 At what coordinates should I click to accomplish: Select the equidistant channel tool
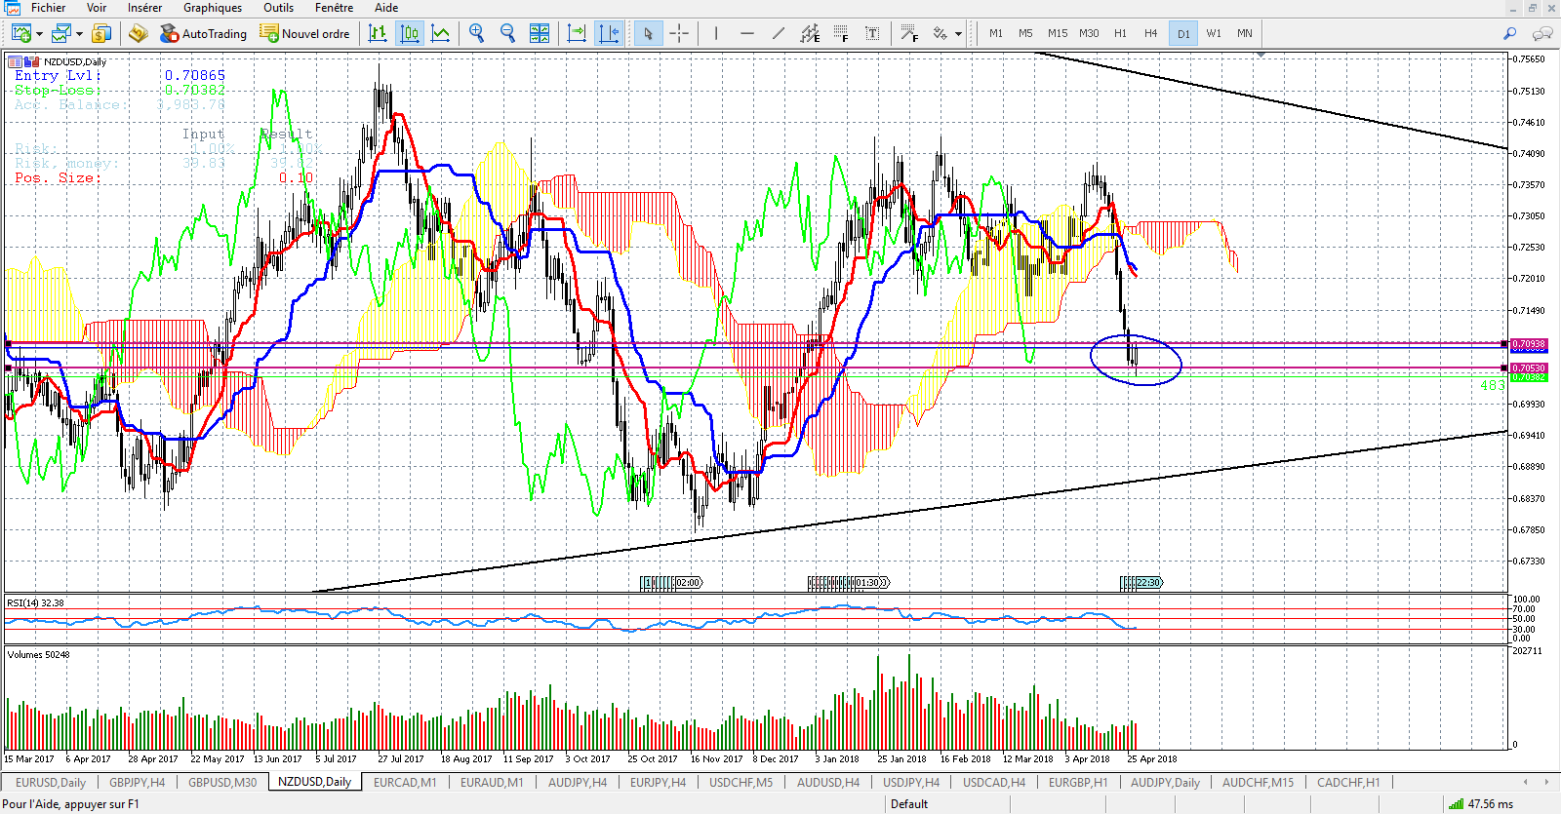(x=810, y=33)
